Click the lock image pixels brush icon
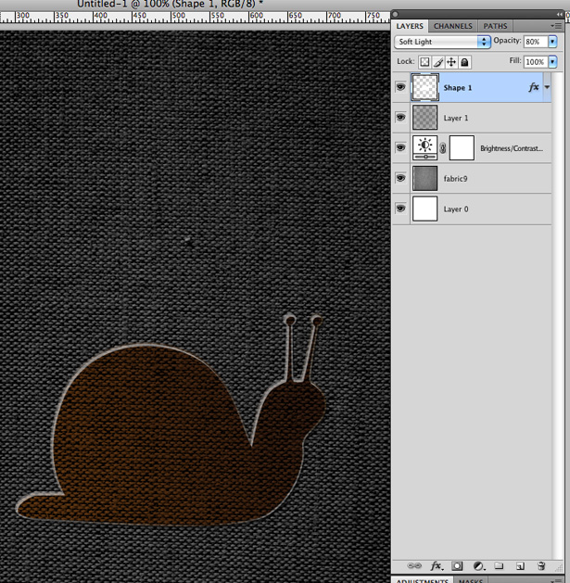The image size is (570, 583). tap(438, 62)
